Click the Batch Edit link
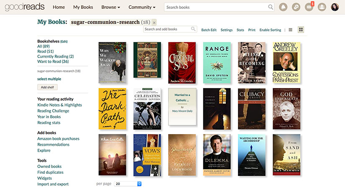This screenshot has width=345, height=188. [x=209, y=30]
